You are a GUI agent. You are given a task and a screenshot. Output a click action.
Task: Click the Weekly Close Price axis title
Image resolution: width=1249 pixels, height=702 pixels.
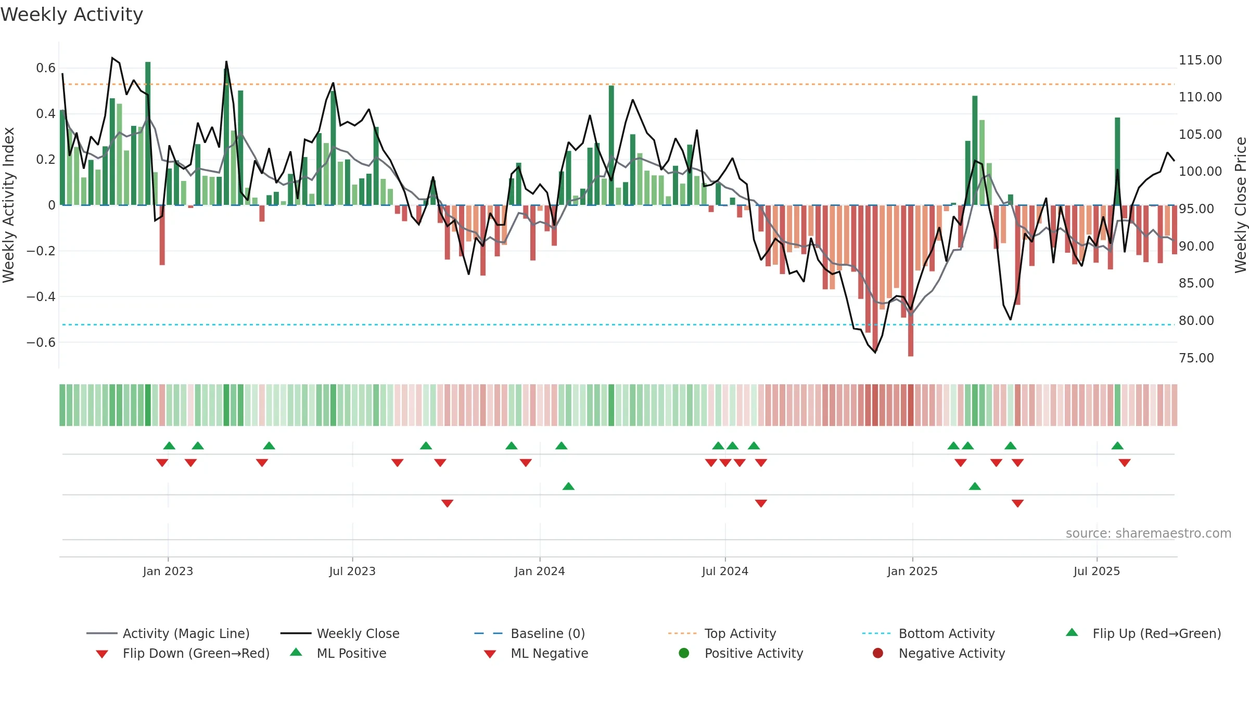coord(1241,205)
